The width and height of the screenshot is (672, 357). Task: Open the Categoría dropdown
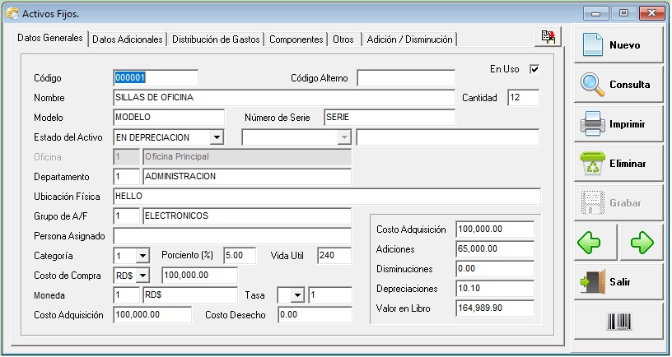tap(142, 256)
